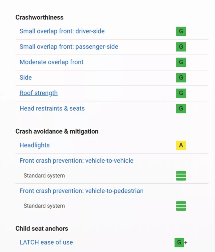Click the G rating badge for driver-side small overlap
The height and width of the screenshot is (252, 215).
click(181, 31)
